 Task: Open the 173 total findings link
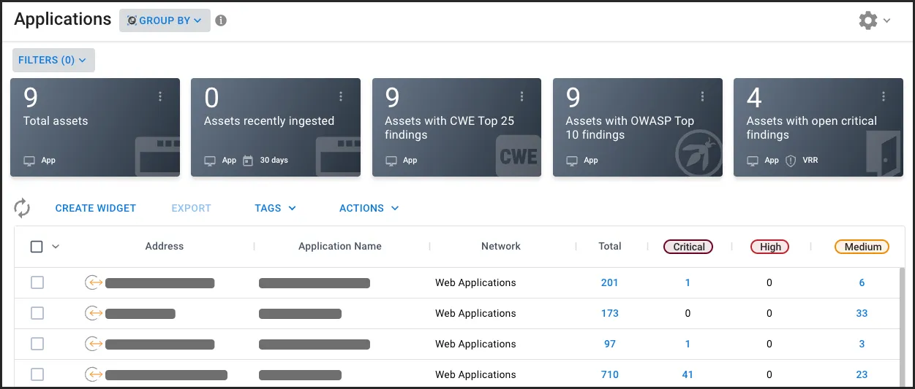pos(610,313)
